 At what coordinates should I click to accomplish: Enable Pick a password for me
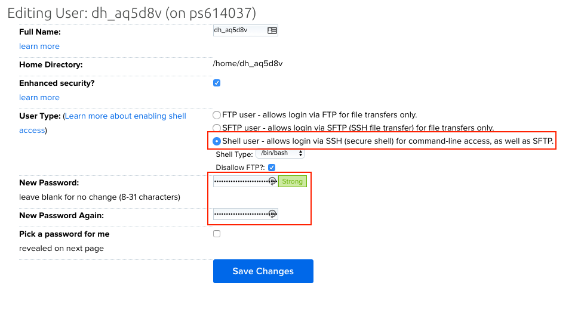pos(217,234)
